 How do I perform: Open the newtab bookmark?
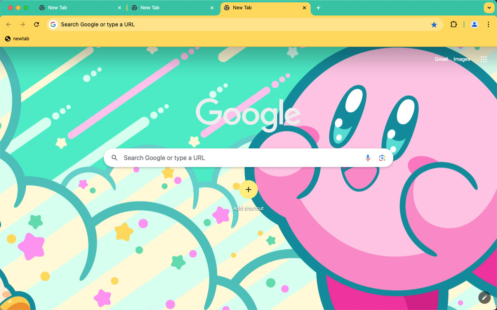17,39
